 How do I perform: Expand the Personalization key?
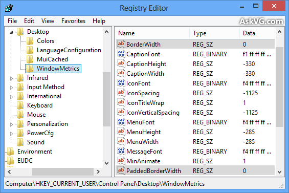[11, 124]
